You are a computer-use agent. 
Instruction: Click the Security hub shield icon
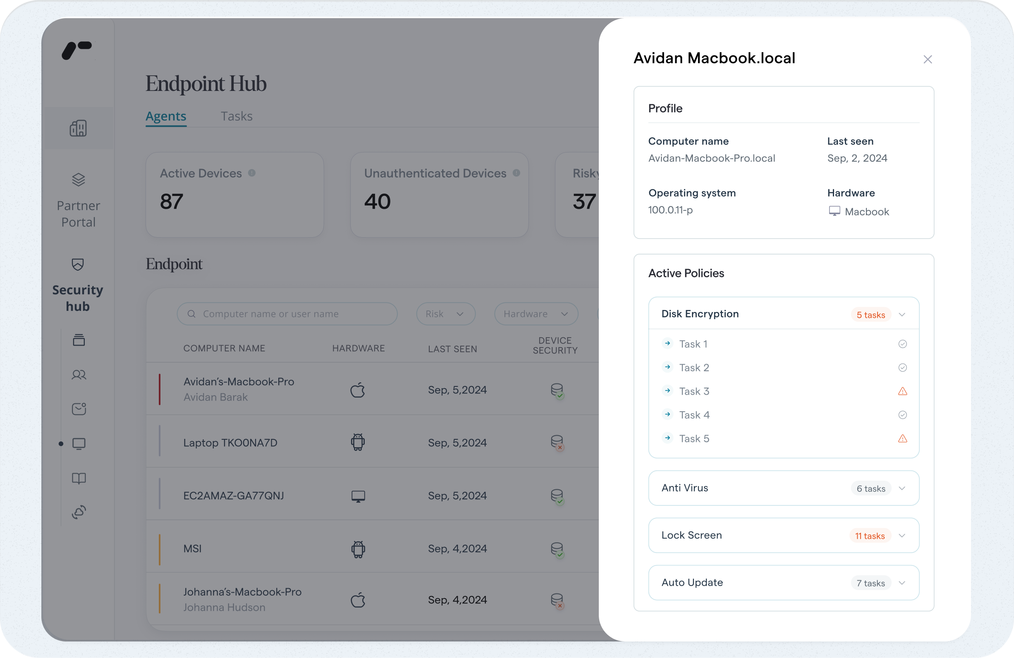pyautogui.click(x=78, y=265)
